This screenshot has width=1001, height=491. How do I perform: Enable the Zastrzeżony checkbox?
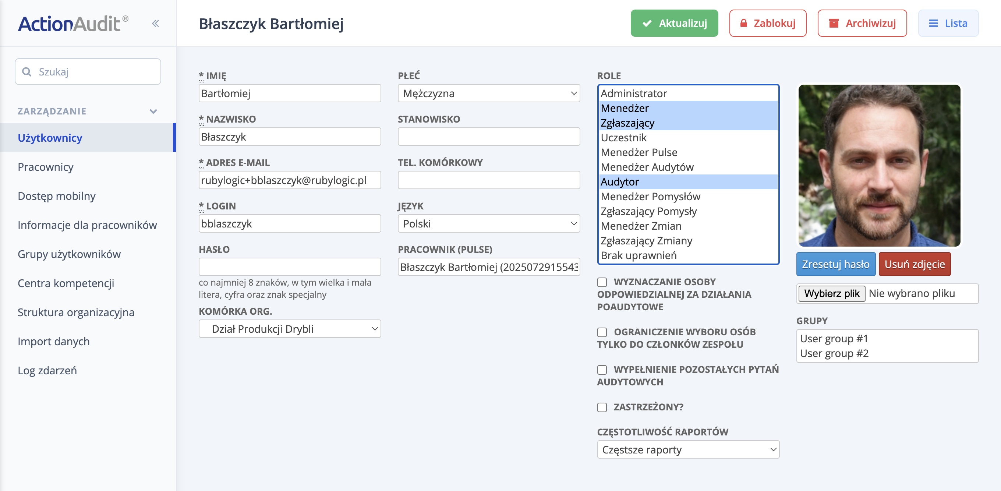[602, 407]
